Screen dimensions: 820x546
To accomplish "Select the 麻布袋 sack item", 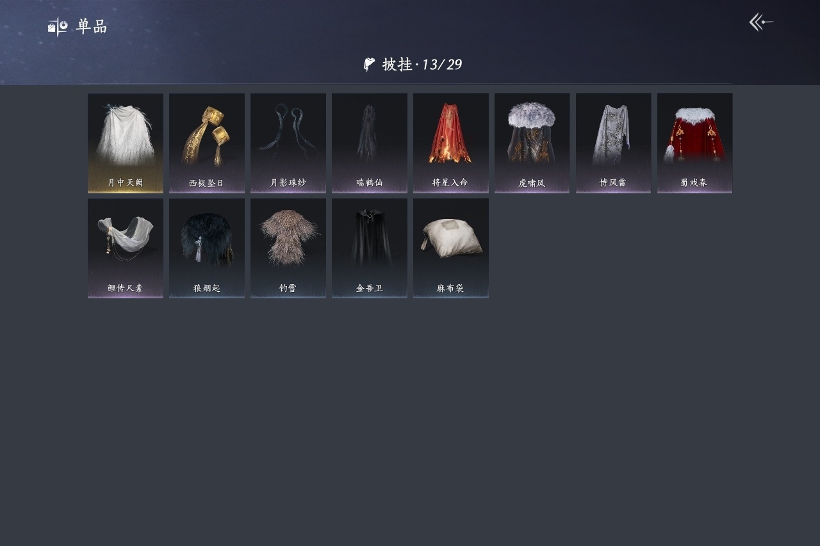I will point(451,248).
